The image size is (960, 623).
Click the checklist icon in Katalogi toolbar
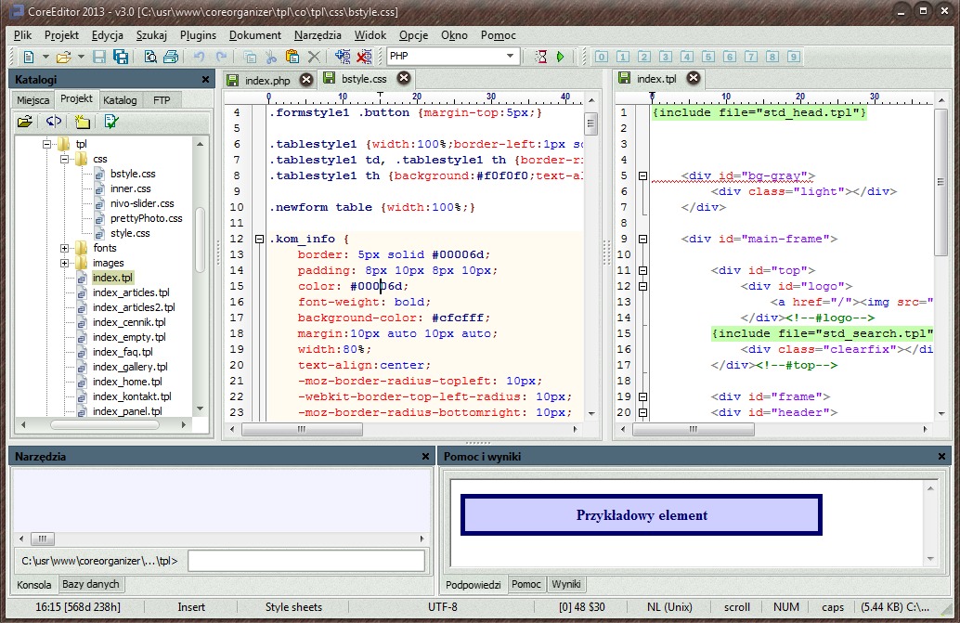[110, 122]
